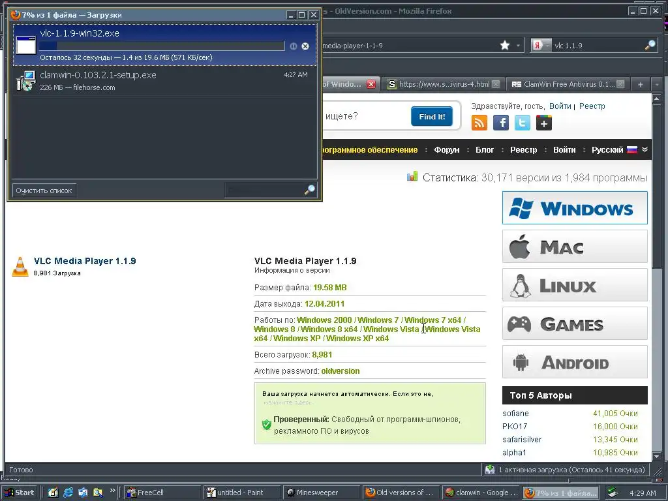Open author 'safarisilver' in Top 5 Авторы
Viewport: 668px width, 501px height.
click(522, 439)
